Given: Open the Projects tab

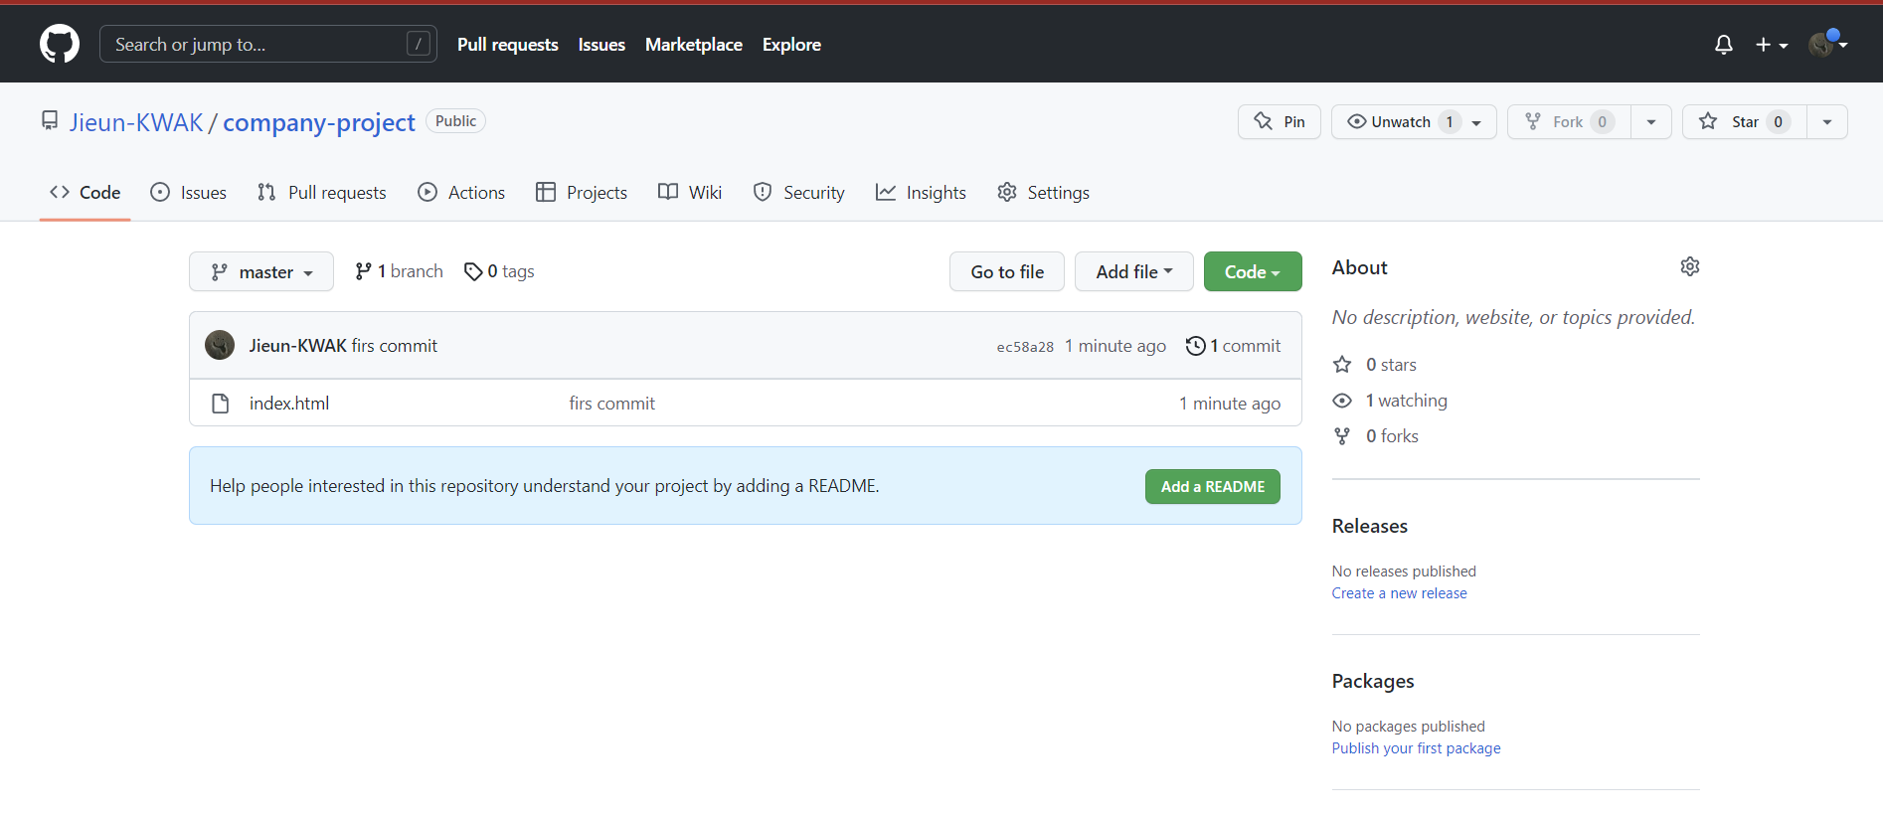Looking at the screenshot, I should (582, 193).
